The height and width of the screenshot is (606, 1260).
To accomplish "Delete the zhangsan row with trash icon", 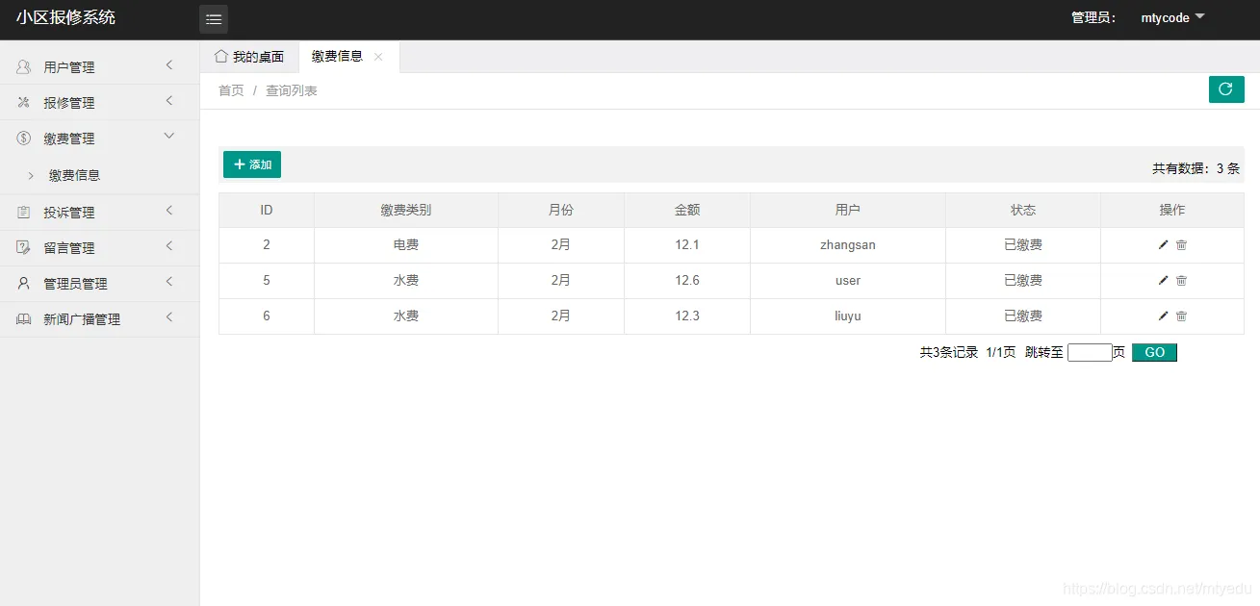I will click(1182, 245).
